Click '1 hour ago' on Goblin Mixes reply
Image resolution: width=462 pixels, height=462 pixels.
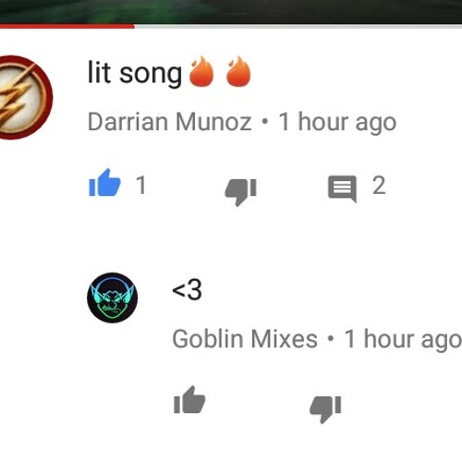[403, 339]
